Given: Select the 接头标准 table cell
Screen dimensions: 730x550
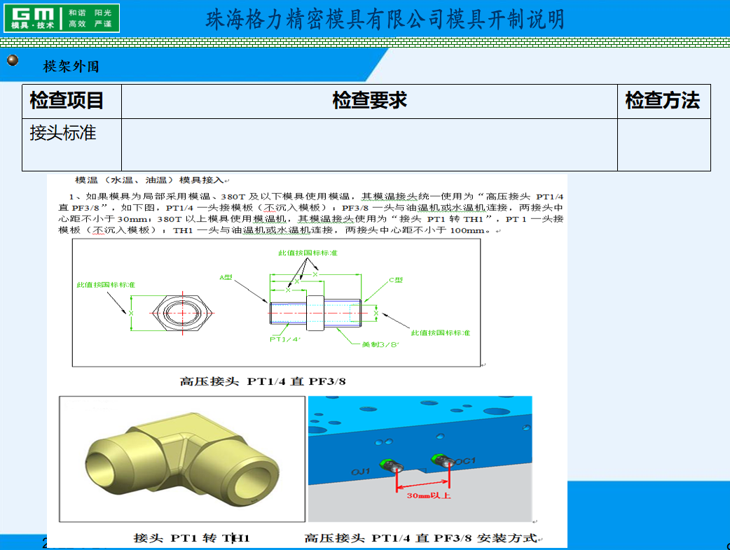Looking at the screenshot, I should (x=71, y=145).
